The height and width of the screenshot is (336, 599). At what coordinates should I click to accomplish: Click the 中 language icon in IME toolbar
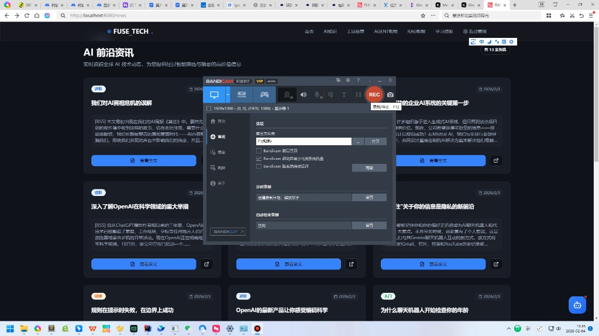pos(481,41)
